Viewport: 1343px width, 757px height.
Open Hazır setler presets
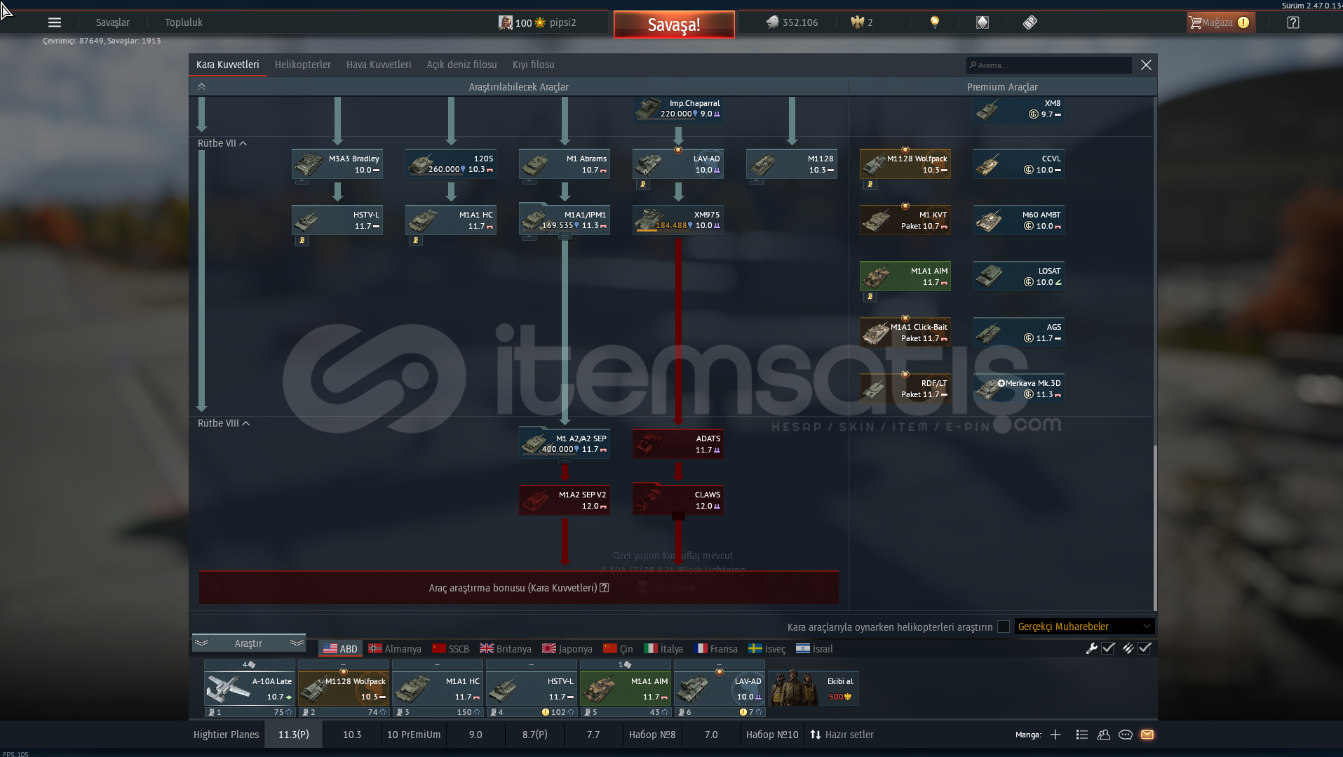click(842, 735)
